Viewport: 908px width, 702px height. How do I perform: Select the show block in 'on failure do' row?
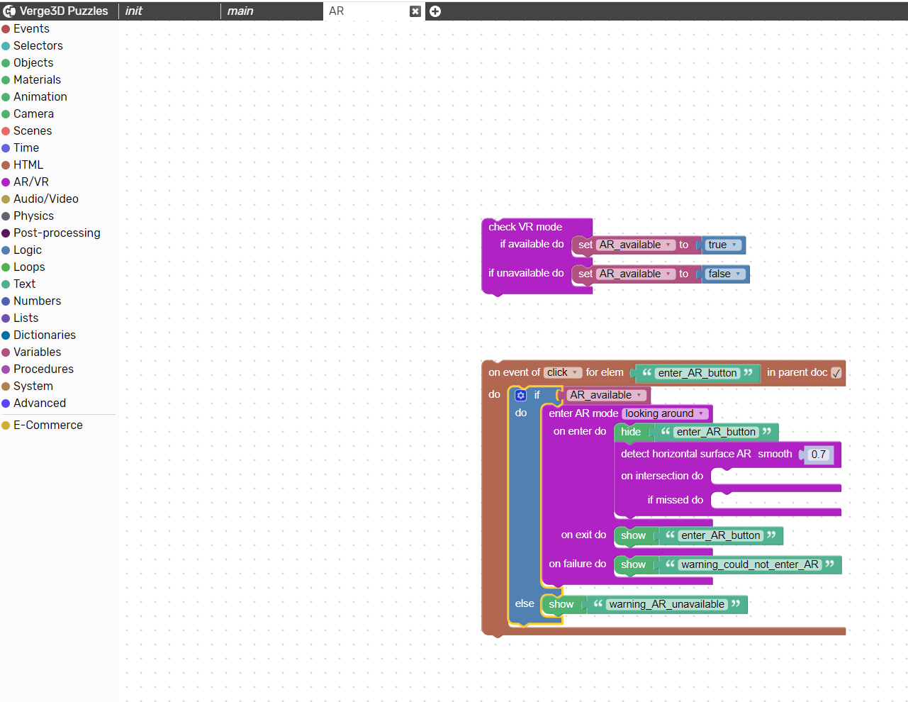click(633, 564)
